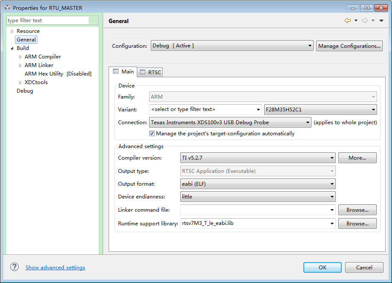Click the Manage Configurations button
Viewport: 392px width, 283px height.
(x=349, y=46)
